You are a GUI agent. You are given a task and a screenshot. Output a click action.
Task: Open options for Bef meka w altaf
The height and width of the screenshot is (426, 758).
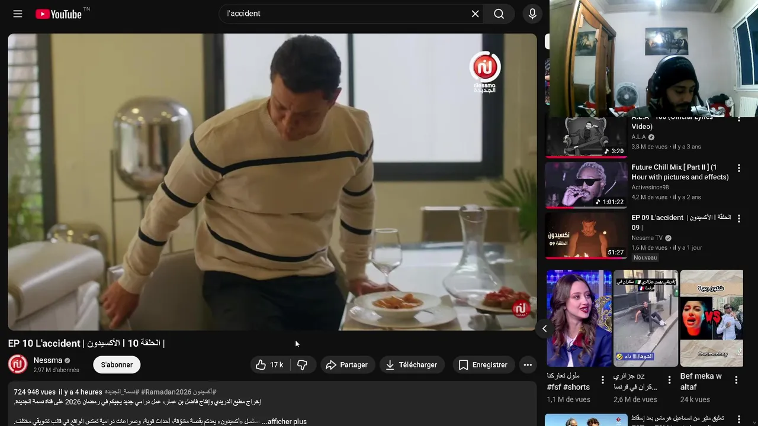[737, 380]
